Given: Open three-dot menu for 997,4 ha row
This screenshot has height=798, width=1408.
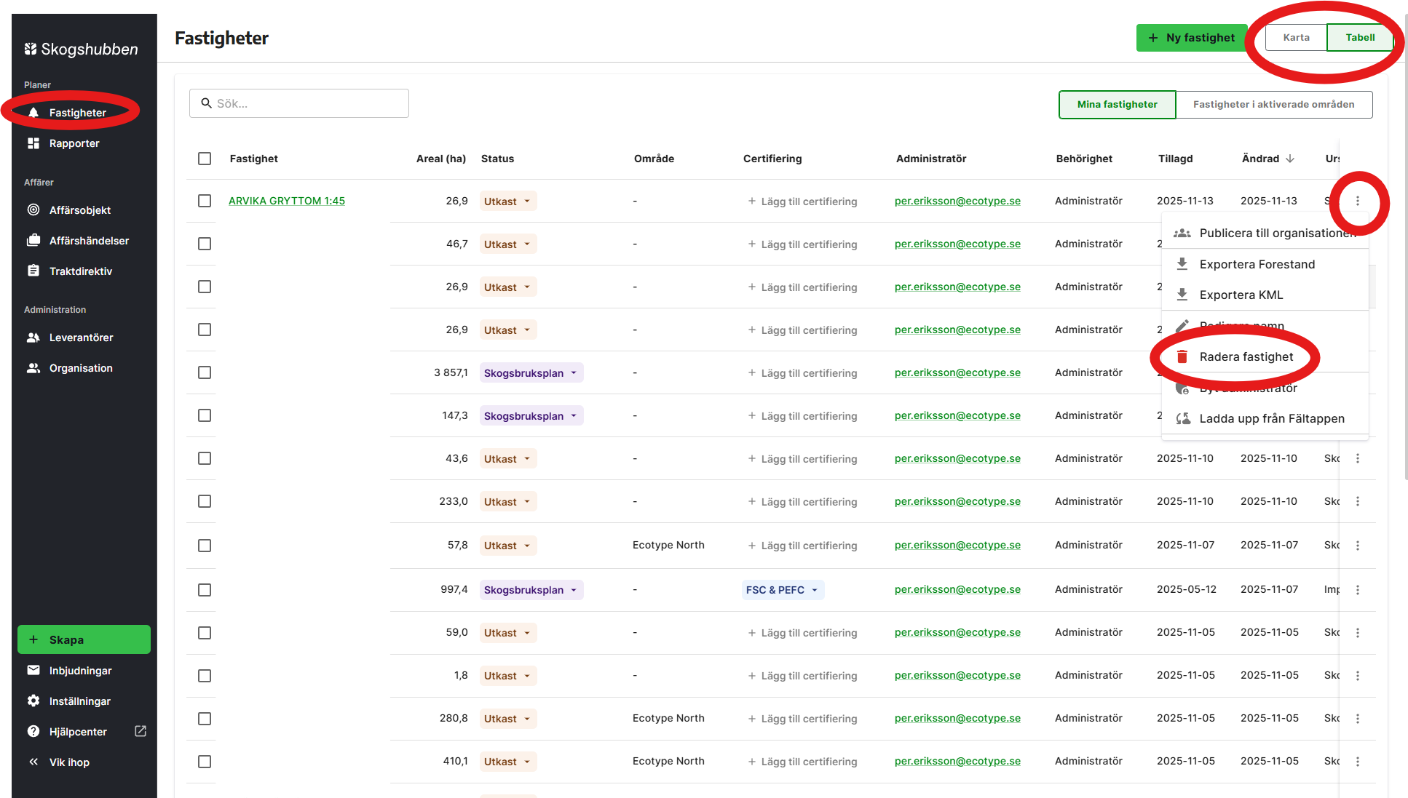Looking at the screenshot, I should pyautogui.click(x=1358, y=590).
